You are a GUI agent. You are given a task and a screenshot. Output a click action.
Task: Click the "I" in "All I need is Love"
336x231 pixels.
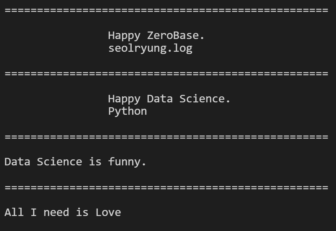click(x=33, y=213)
